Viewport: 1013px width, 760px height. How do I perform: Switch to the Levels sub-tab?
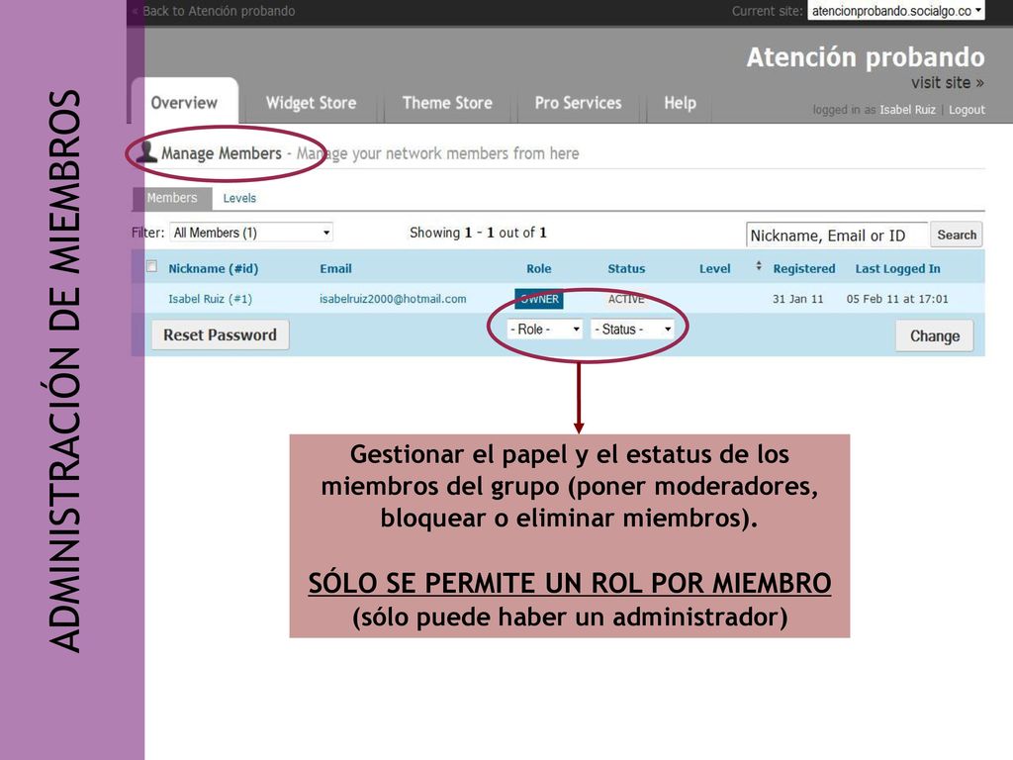[x=239, y=198]
